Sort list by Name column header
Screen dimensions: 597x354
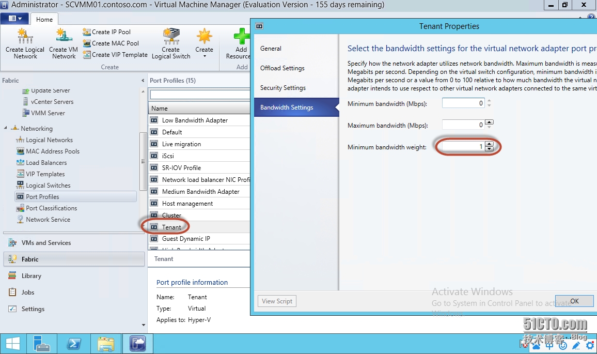[199, 108]
